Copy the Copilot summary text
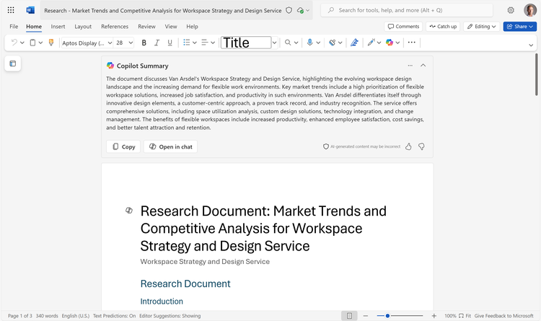The height and width of the screenshot is (321, 541). [123, 146]
